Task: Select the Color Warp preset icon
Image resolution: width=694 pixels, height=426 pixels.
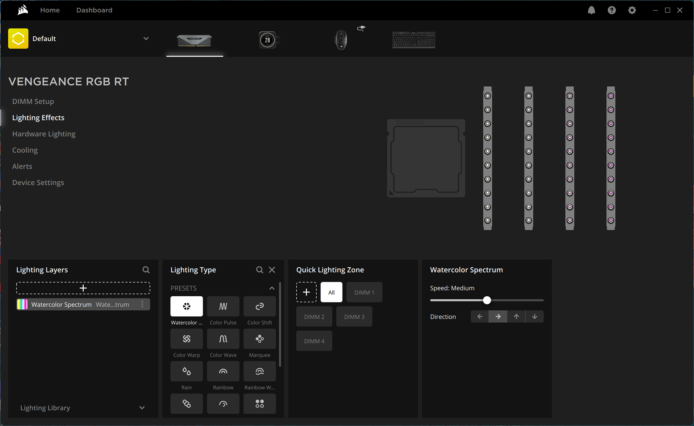Action: point(187,339)
